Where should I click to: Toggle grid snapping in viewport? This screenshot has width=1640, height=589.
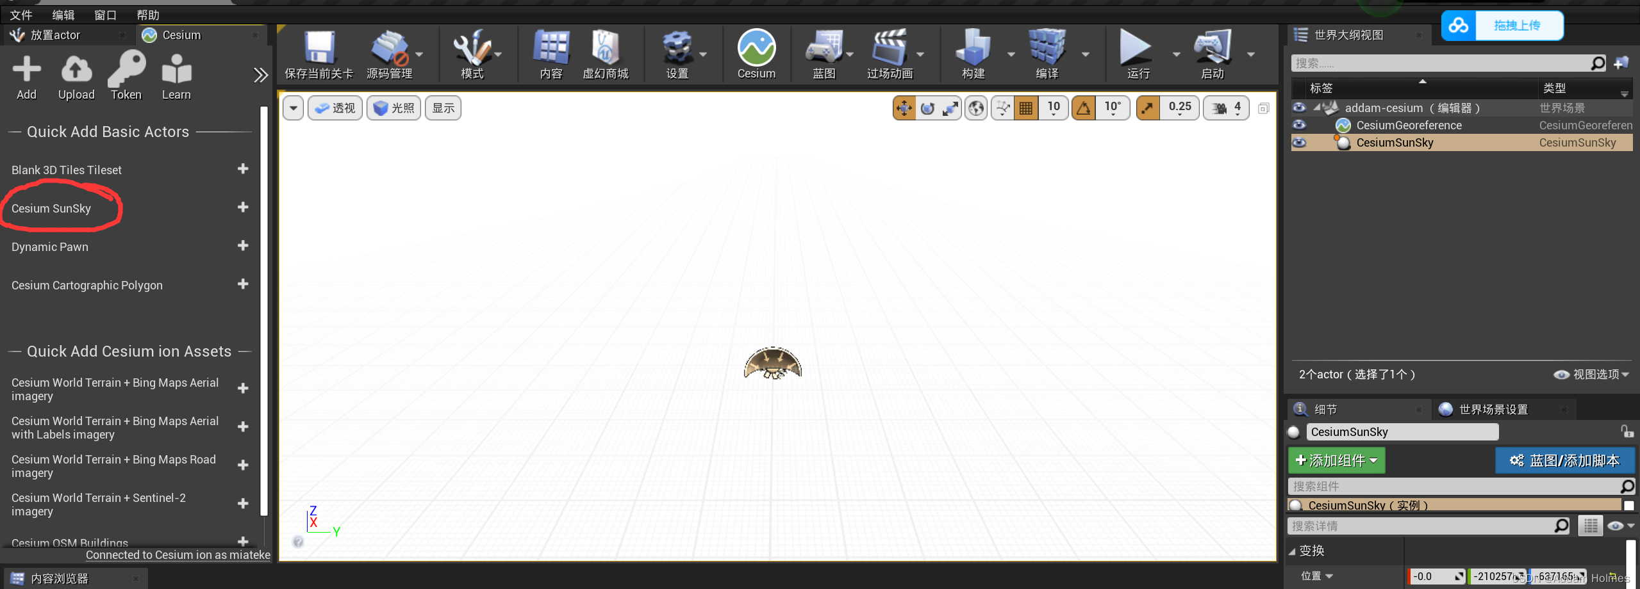(1026, 108)
